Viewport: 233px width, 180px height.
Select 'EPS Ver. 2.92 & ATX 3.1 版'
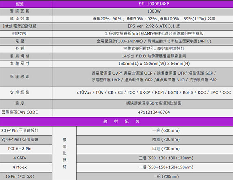pos(154,26)
